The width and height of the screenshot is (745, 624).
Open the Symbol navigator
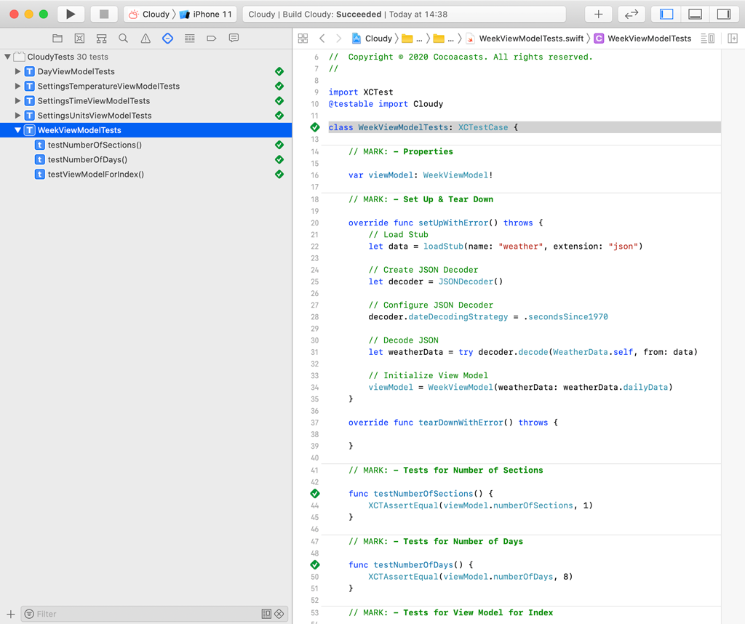tap(100, 38)
